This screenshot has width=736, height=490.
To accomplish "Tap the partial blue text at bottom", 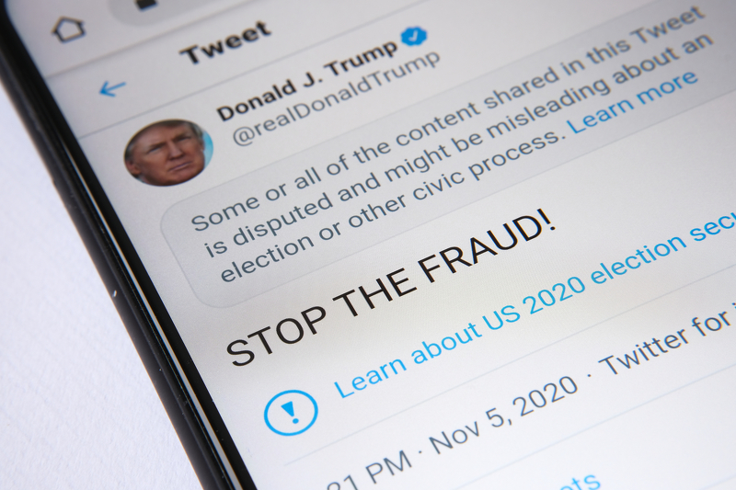I will 580,483.
